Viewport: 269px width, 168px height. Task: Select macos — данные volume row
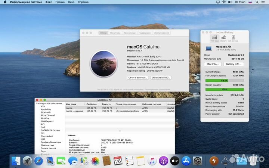point(120,111)
